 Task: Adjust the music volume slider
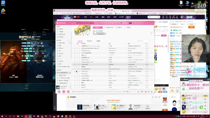(x=132, y=92)
